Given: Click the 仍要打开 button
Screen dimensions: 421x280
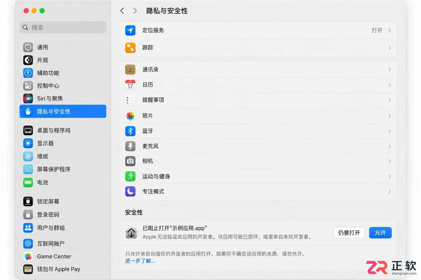Looking at the screenshot, I should point(349,233).
